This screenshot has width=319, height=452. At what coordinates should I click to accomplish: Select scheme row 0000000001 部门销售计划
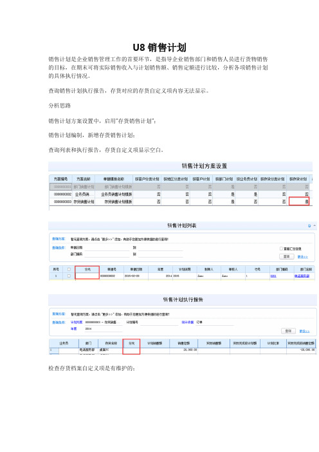179,187
